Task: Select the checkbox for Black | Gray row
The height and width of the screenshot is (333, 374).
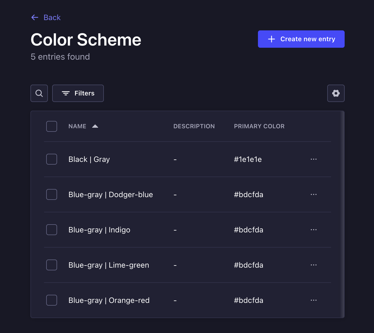Action: [x=51, y=159]
